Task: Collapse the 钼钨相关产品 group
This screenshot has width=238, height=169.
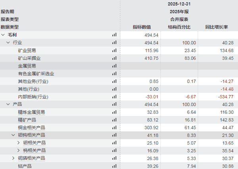Action: pos(13,135)
